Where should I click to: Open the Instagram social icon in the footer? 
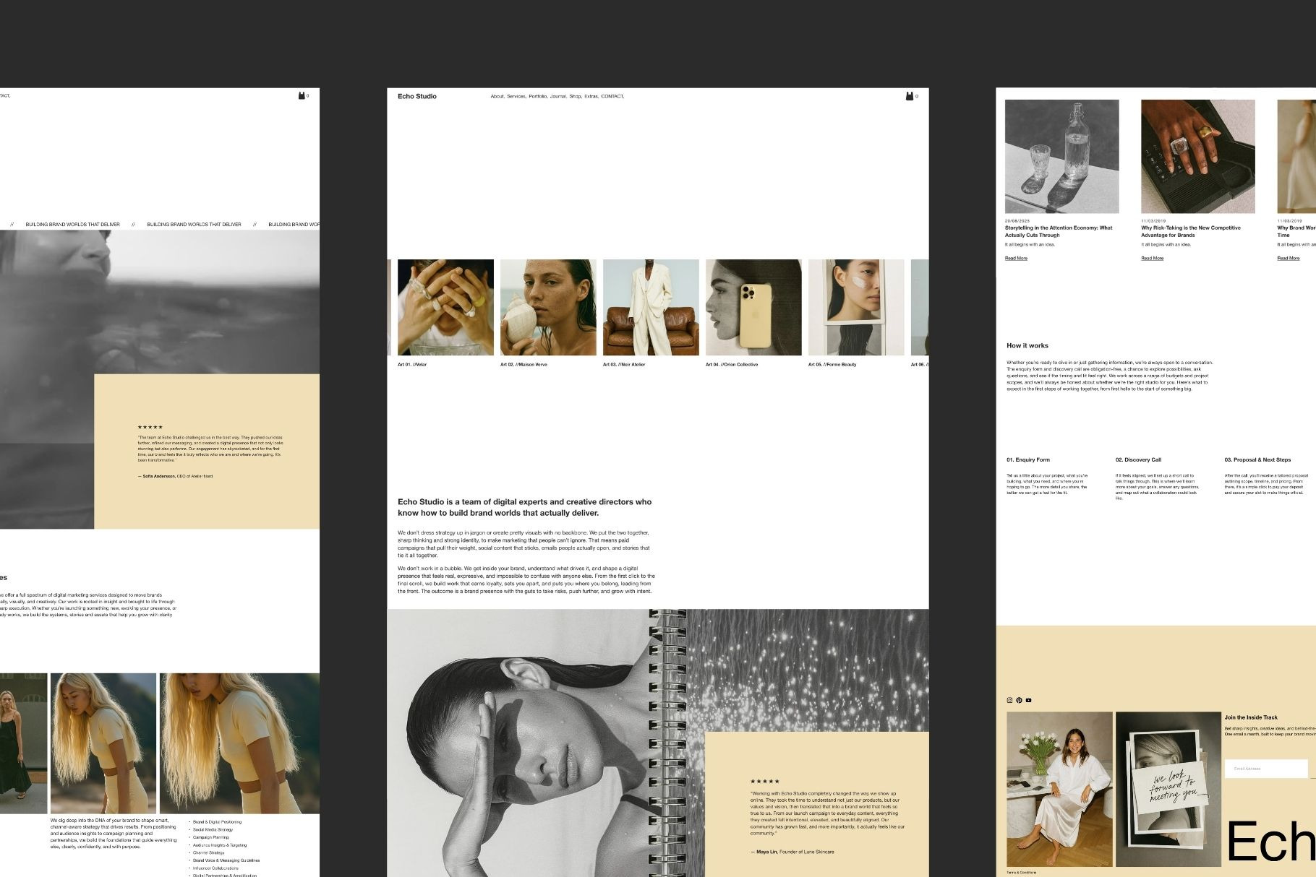[1009, 700]
